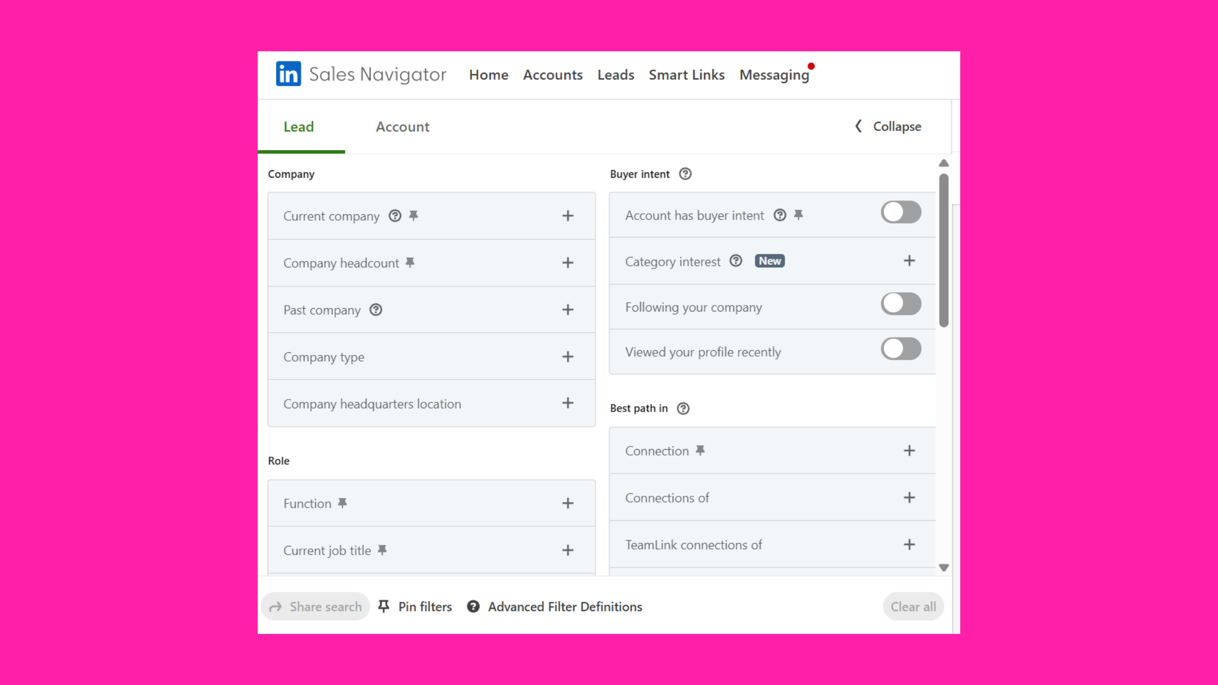Click the Clear all button
1218x685 pixels.
913,606
